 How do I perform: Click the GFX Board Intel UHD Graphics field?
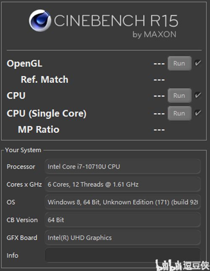click(123, 237)
